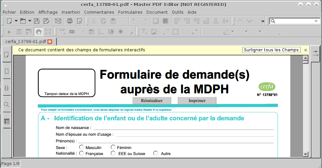Screen dimensions: 322x168
Task: Click the Copy icon
Action: tap(103, 21)
